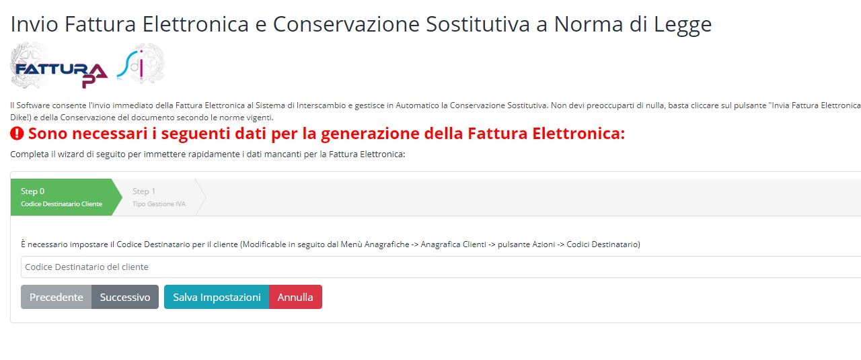
Task: Click the intro paragraph about Sistema di Interscambio
Action: 436,111
